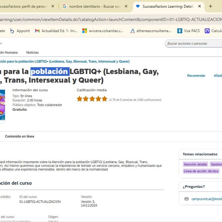222x222 pixels.
Task: Open a new browser tab
Action: pyautogui.click(x=211, y=6)
